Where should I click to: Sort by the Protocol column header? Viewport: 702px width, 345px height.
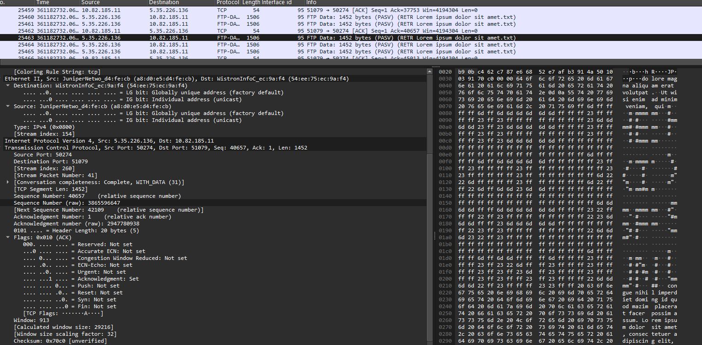(x=228, y=3)
